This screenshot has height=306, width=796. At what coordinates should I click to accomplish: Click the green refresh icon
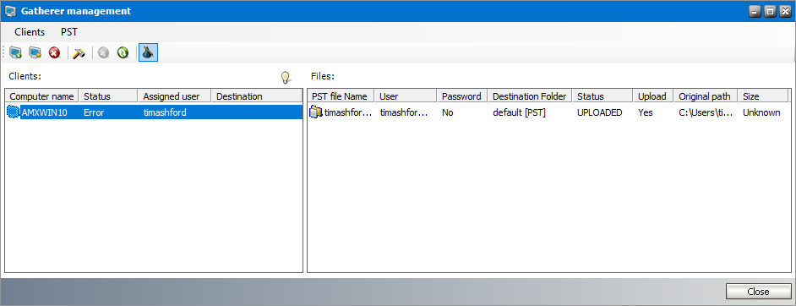[x=123, y=52]
